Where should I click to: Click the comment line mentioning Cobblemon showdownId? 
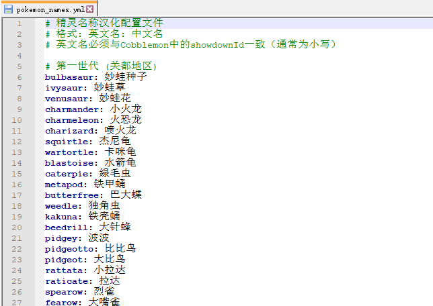[x=190, y=45]
